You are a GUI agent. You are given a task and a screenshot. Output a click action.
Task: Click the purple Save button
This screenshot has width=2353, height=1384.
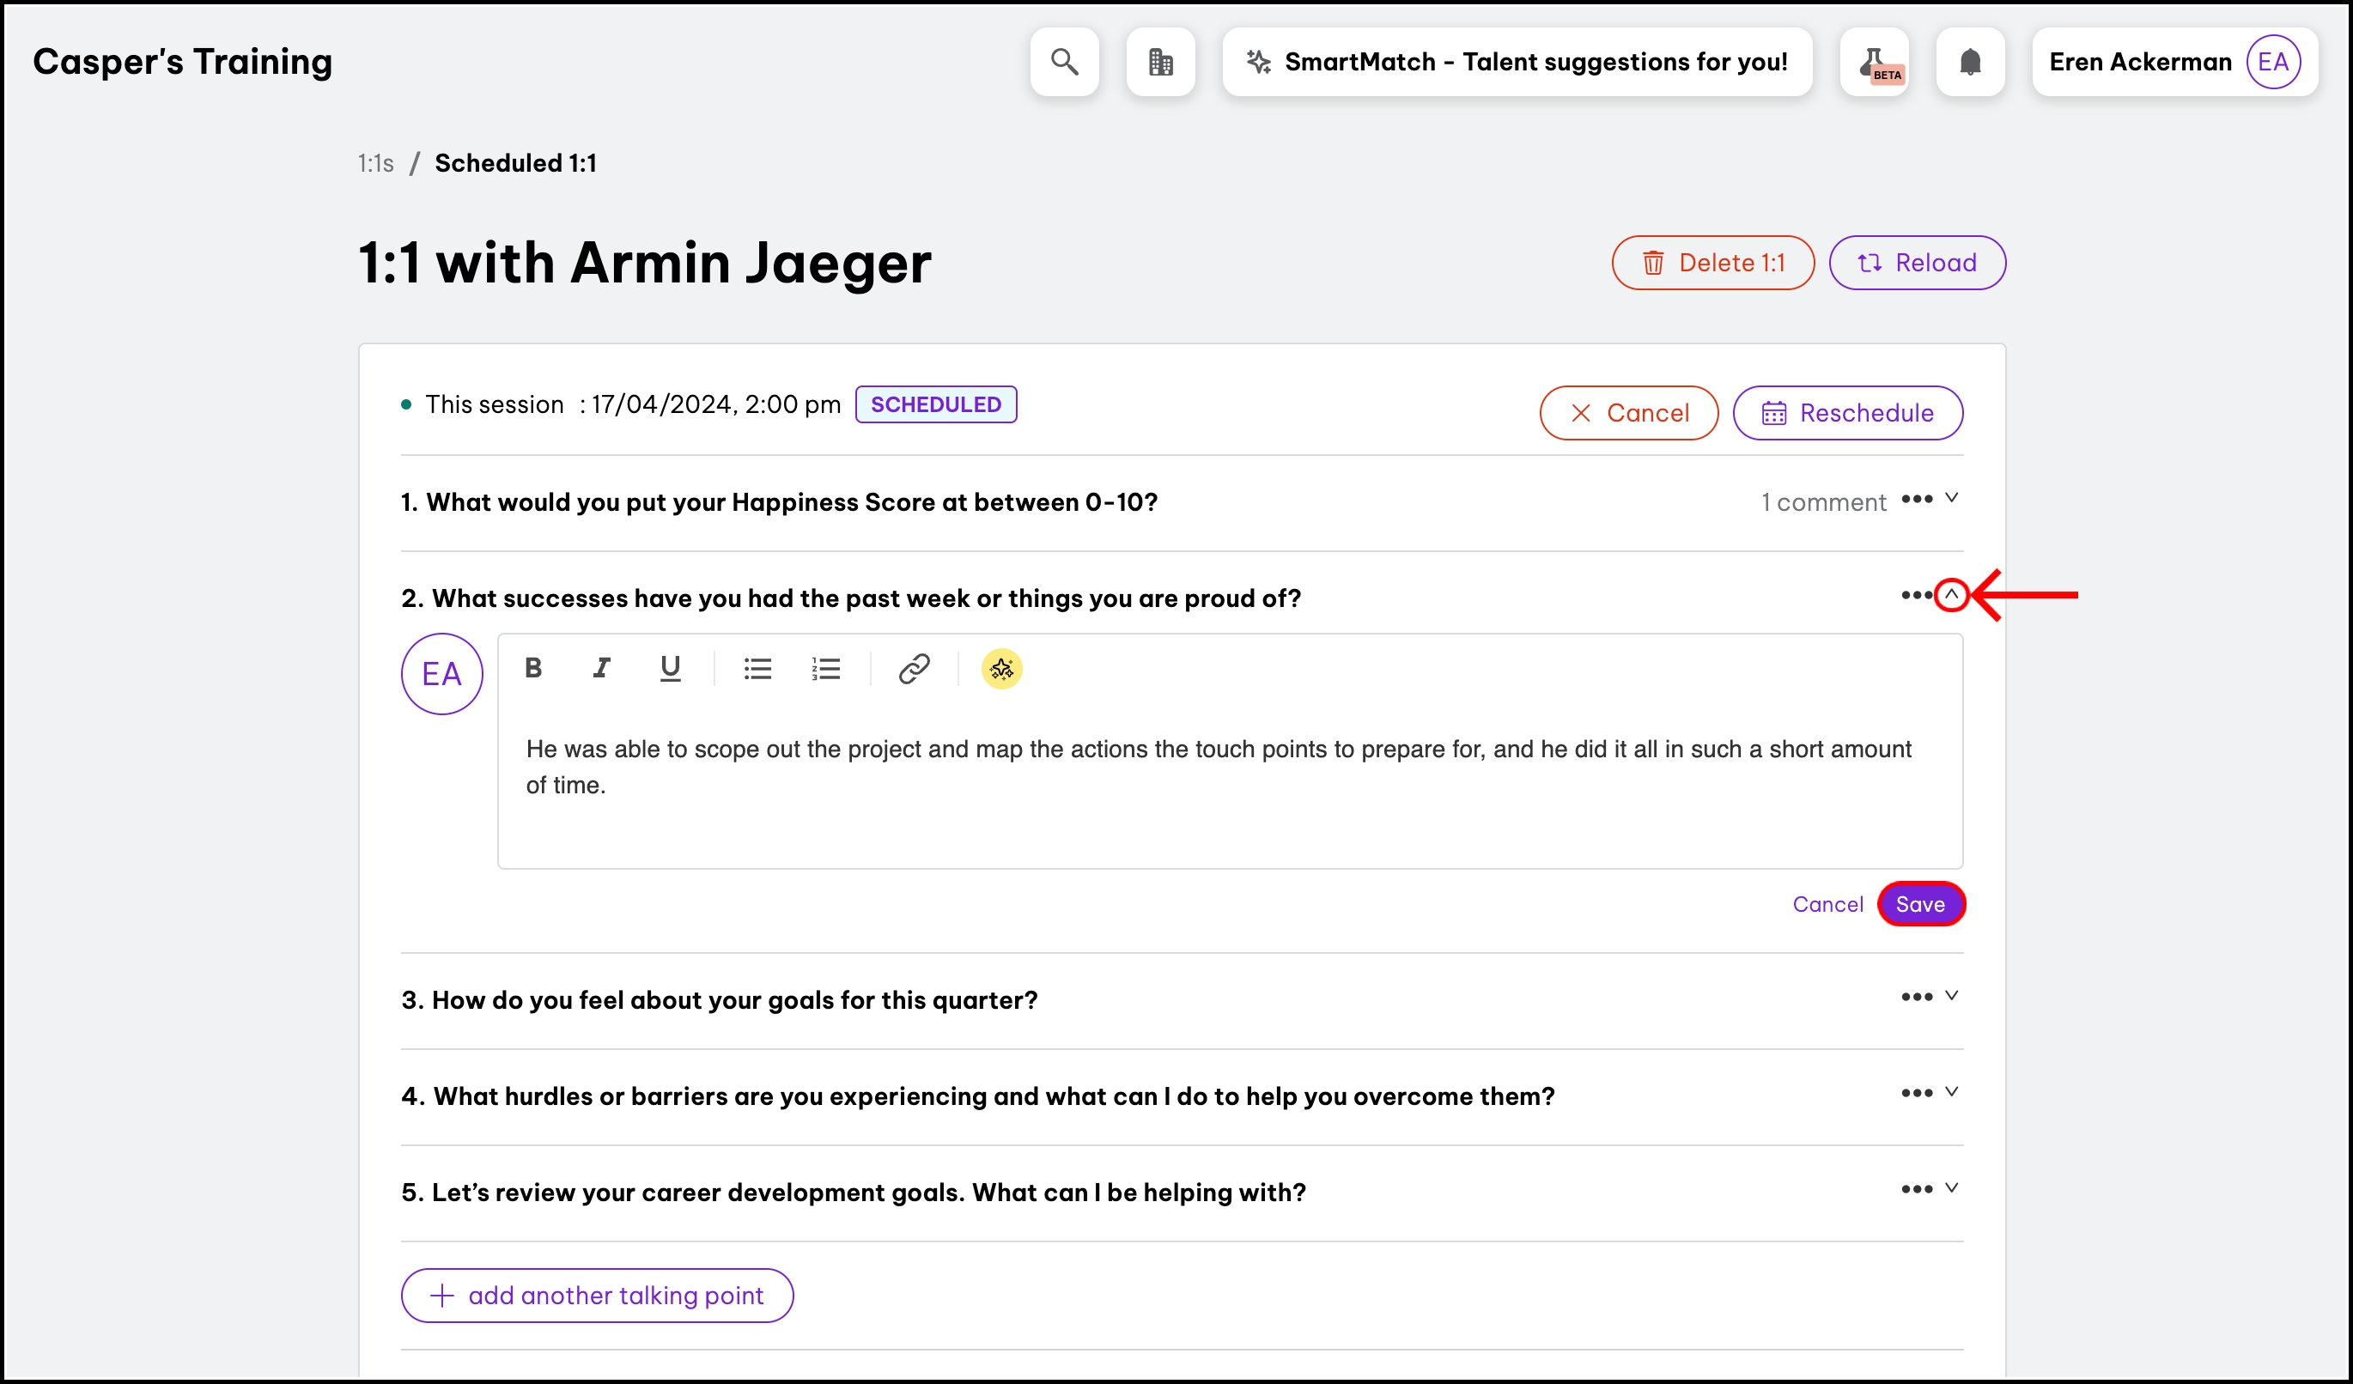click(x=1921, y=903)
